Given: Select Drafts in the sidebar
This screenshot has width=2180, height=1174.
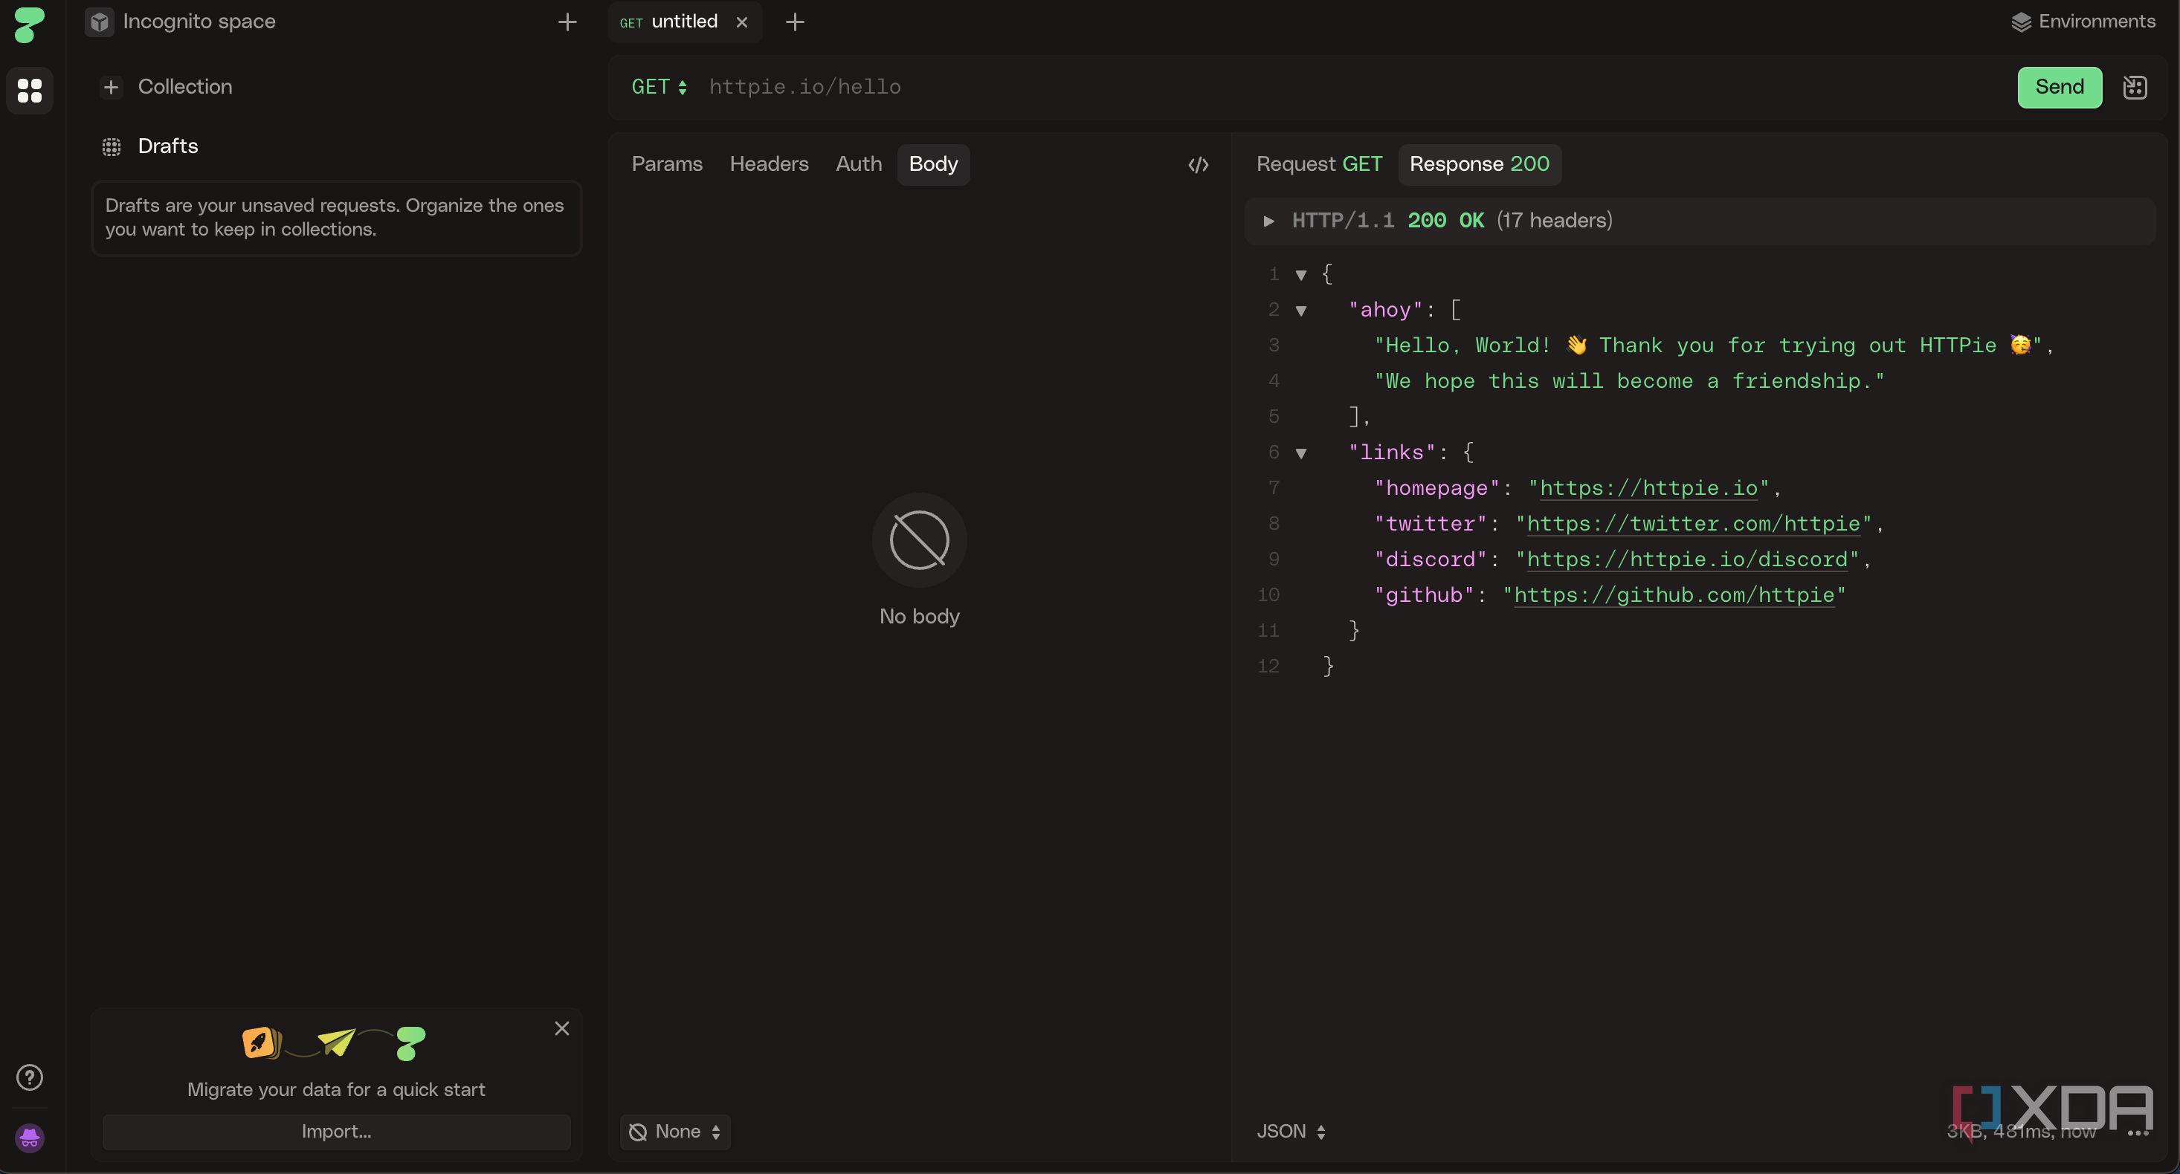Looking at the screenshot, I should [x=167, y=146].
